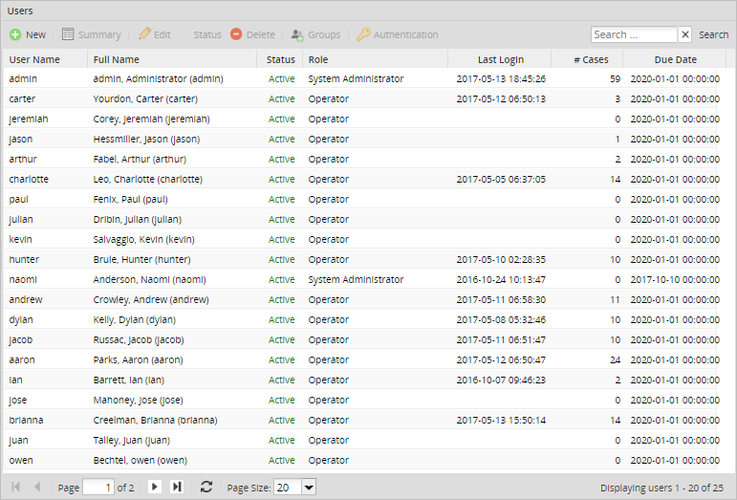Focus the Search text field
Image resolution: width=737 pixels, height=500 pixels.
coord(634,34)
